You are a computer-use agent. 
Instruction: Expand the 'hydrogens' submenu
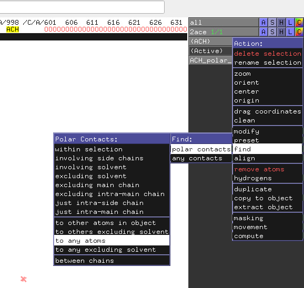tap(268, 178)
